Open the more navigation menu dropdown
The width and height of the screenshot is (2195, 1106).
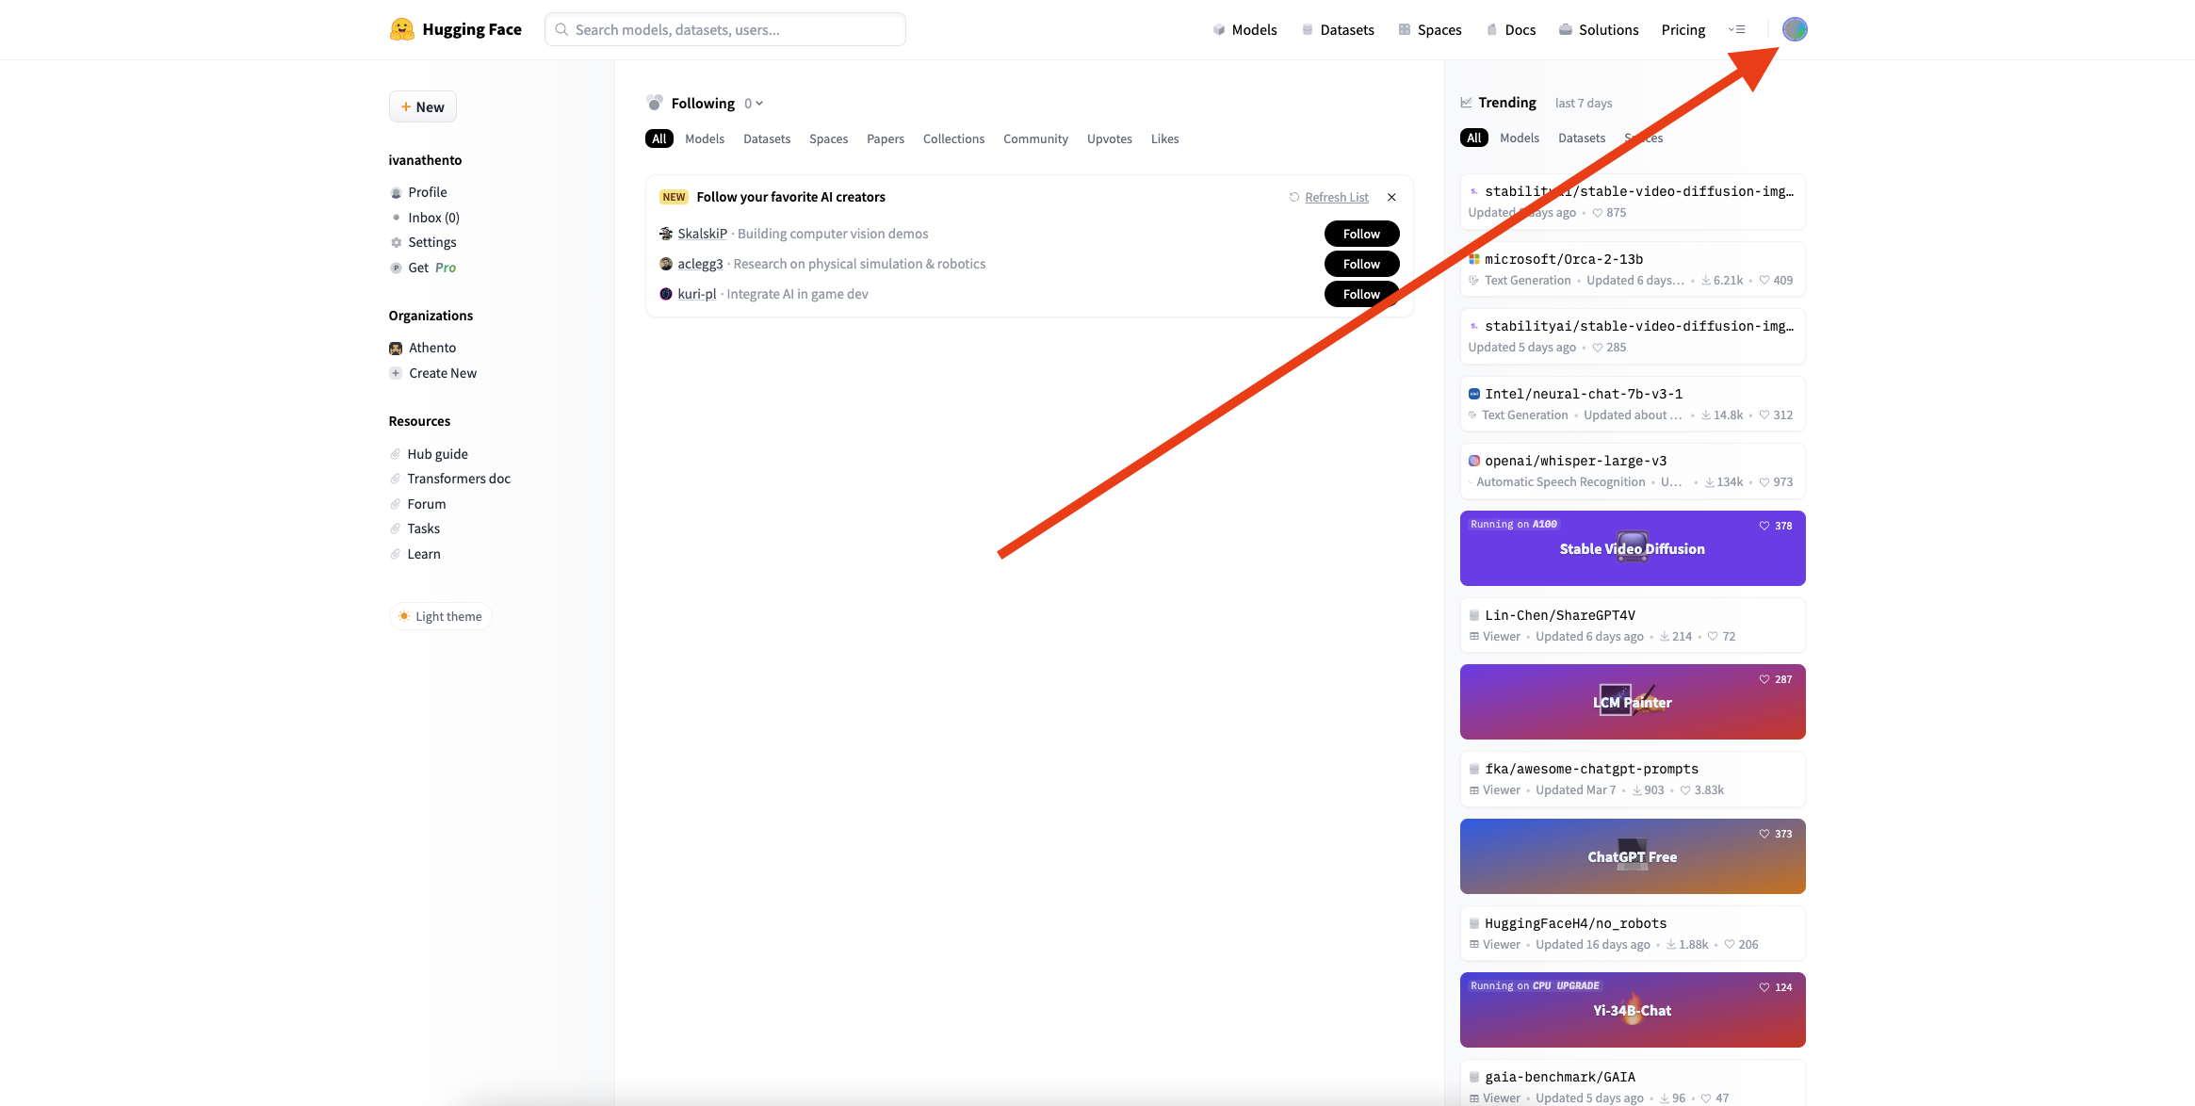pos(1737,29)
